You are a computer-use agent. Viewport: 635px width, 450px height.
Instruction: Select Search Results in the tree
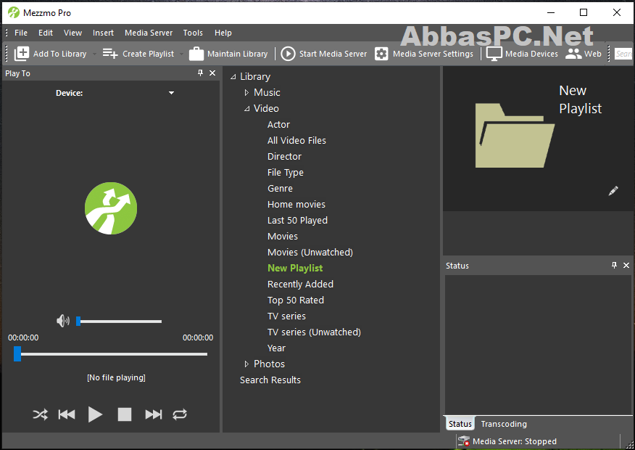tap(270, 380)
